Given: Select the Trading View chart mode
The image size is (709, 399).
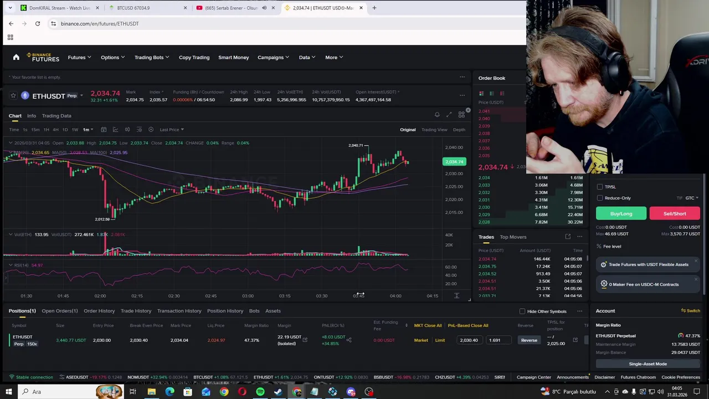Looking at the screenshot, I should point(434,130).
